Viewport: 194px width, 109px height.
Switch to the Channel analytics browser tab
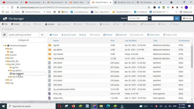35,2
